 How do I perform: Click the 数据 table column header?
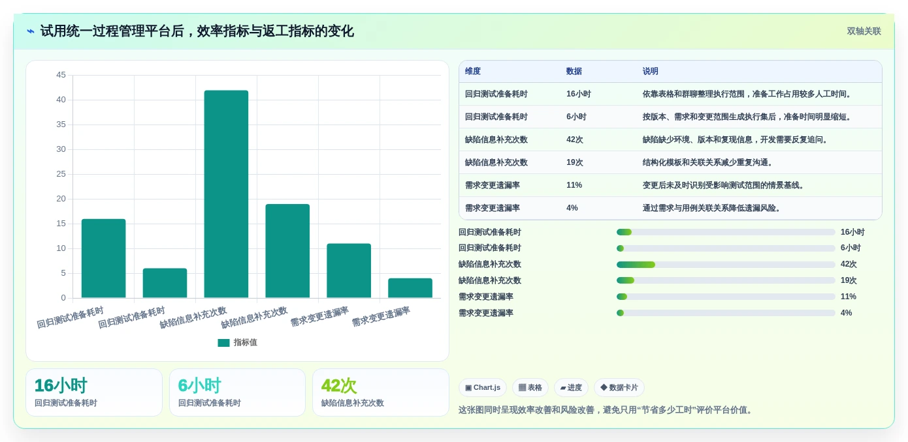(574, 71)
